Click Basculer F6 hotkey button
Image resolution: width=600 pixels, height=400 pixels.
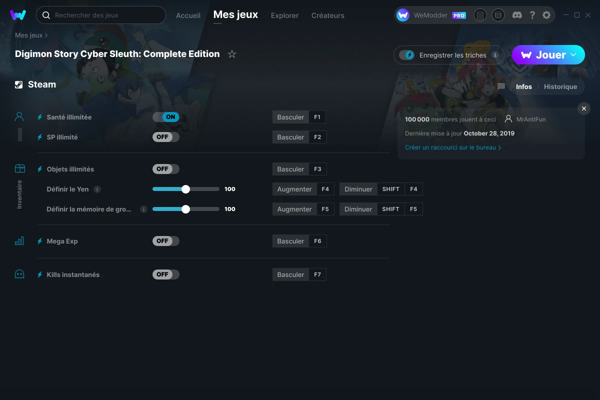tap(299, 241)
